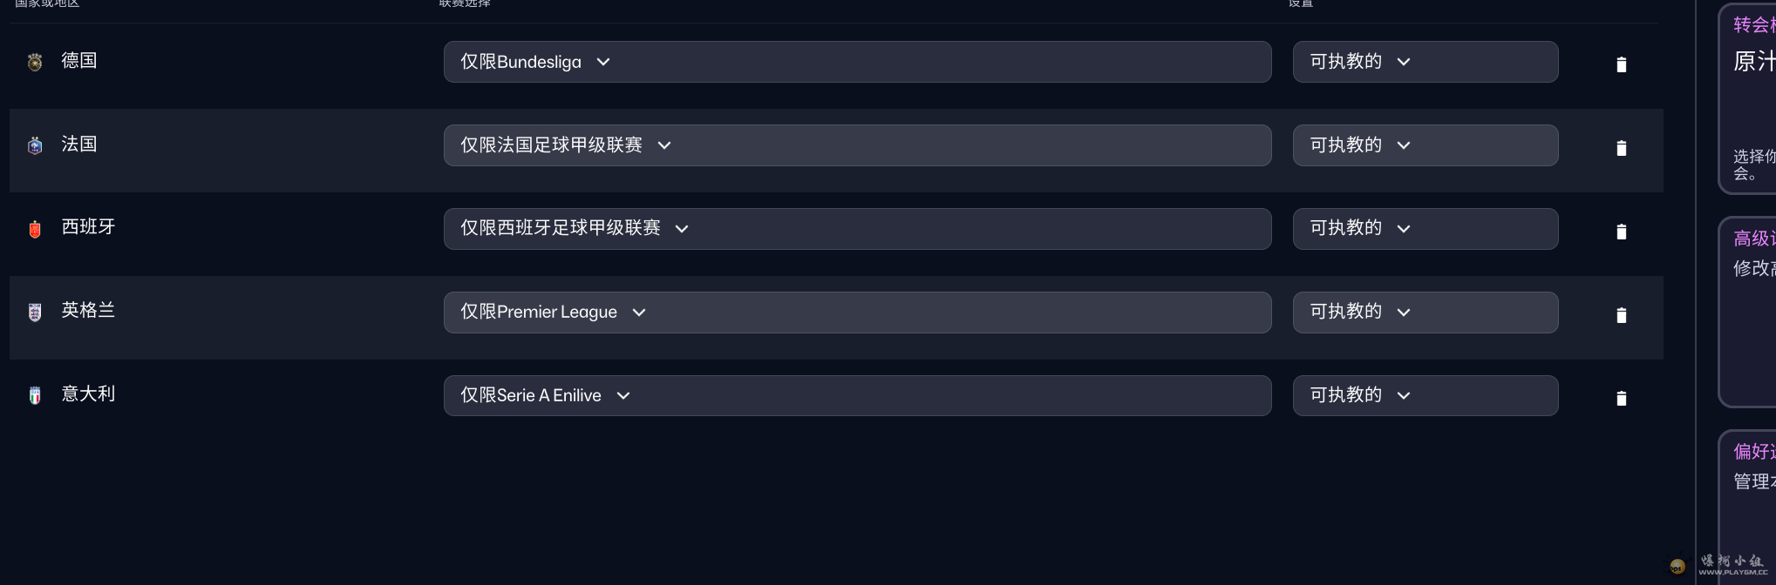The height and width of the screenshot is (585, 1776).
Task: Change 可执教的 setting for Italy
Action: click(x=1425, y=395)
